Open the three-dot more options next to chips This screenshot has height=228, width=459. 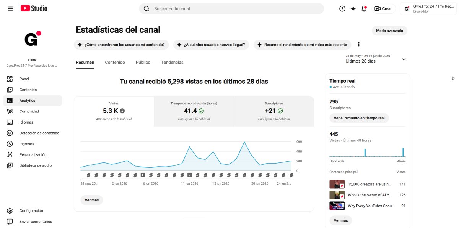359,44
